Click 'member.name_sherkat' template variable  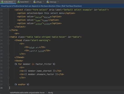click(x=40, y=71)
